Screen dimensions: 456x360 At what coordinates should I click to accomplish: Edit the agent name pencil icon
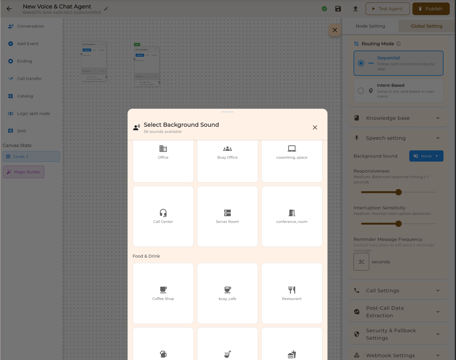point(106,9)
